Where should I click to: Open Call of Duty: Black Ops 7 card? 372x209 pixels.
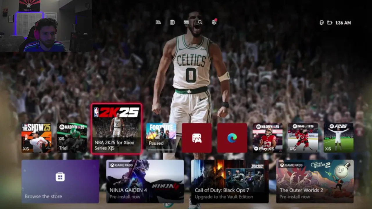click(x=230, y=181)
